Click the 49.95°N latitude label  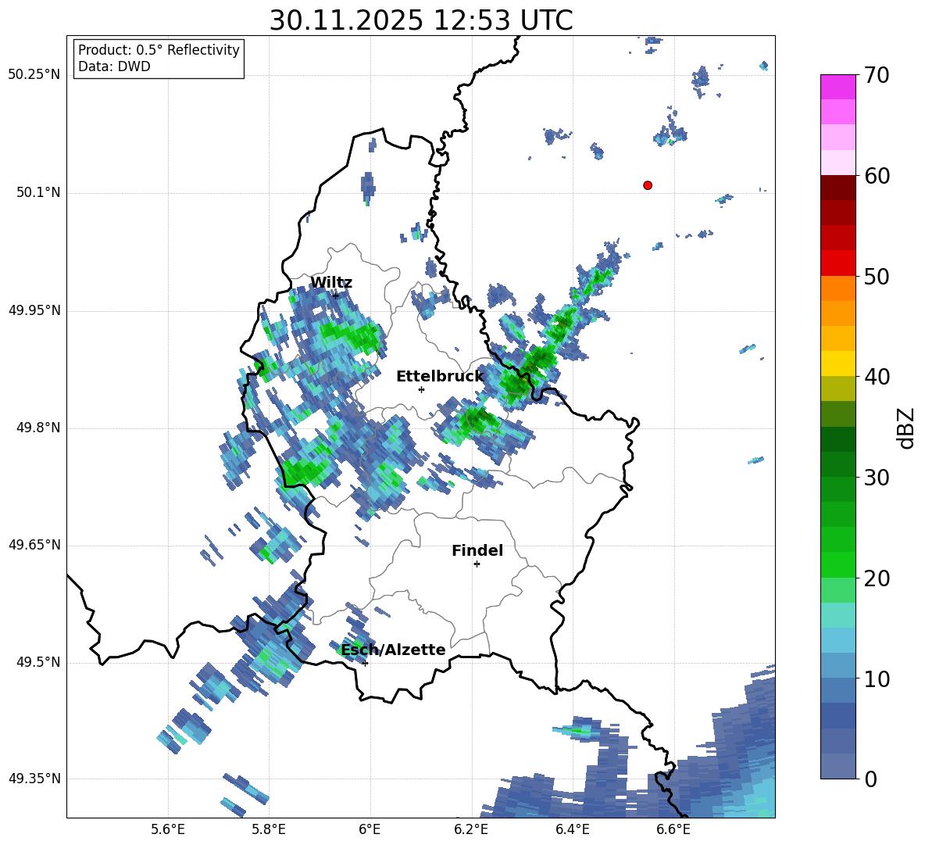[x=34, y=310]
